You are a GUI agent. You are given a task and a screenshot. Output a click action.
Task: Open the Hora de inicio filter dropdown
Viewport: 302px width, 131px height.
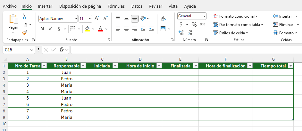pyautogui.click(x=159, y=66)
